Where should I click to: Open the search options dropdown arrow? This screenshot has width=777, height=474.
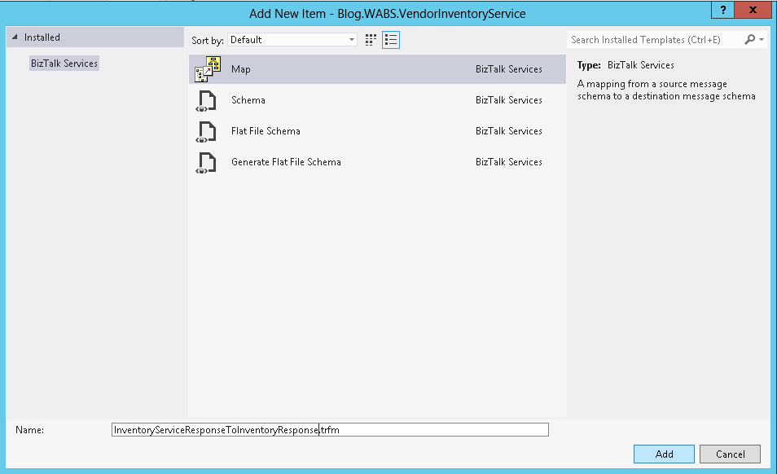tap(762, 40)
